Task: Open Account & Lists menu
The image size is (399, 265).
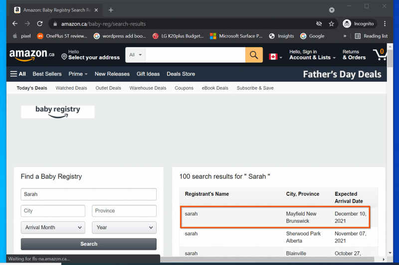Action: pos(312,55)
